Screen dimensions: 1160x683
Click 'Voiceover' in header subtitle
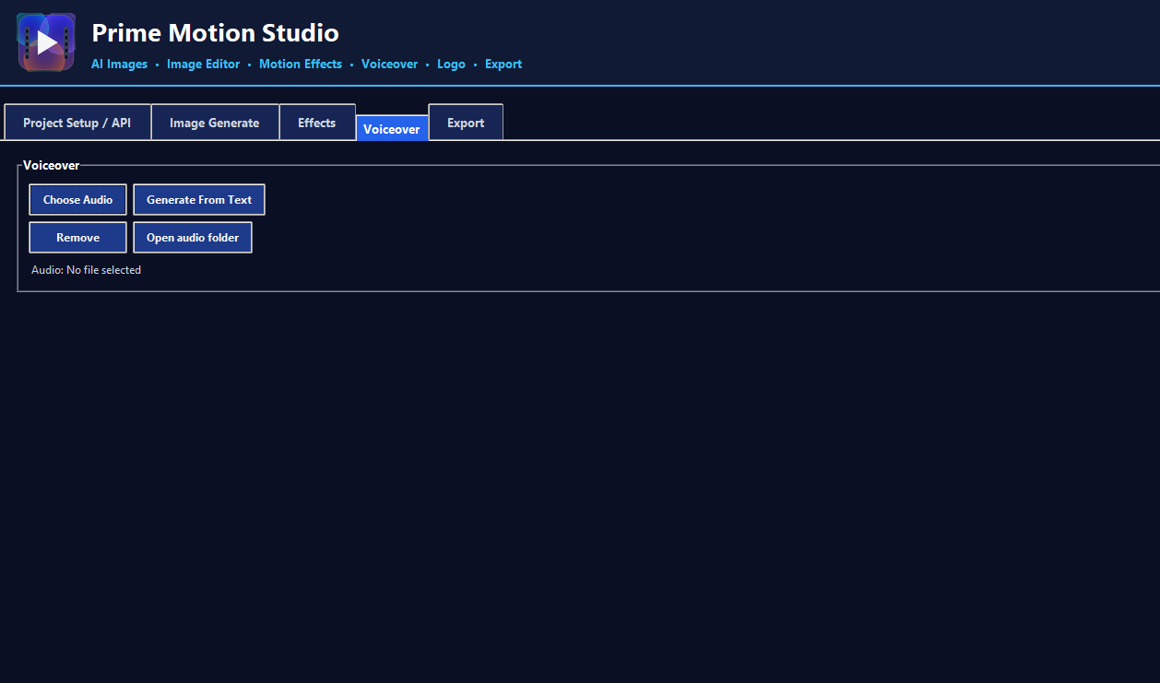[389, 65]
